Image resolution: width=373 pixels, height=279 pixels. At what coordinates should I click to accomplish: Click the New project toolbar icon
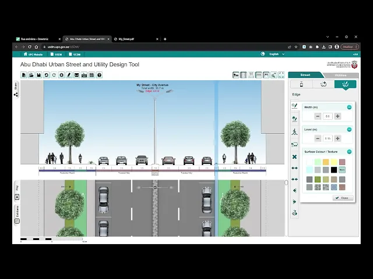(x=23, y=75)
